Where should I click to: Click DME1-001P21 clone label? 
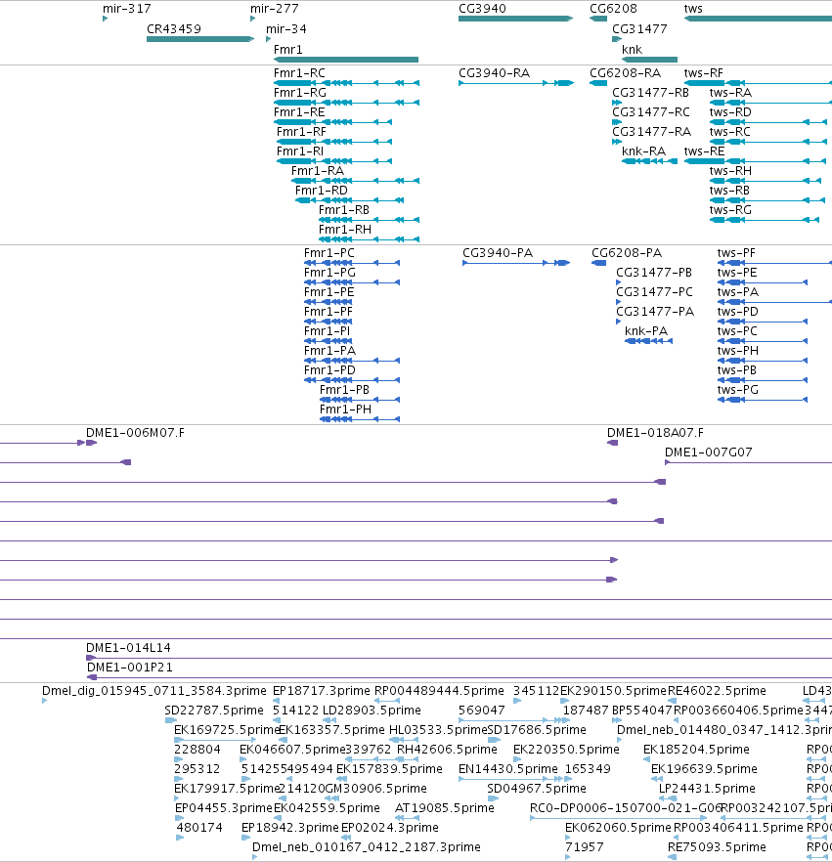(130, 667)
